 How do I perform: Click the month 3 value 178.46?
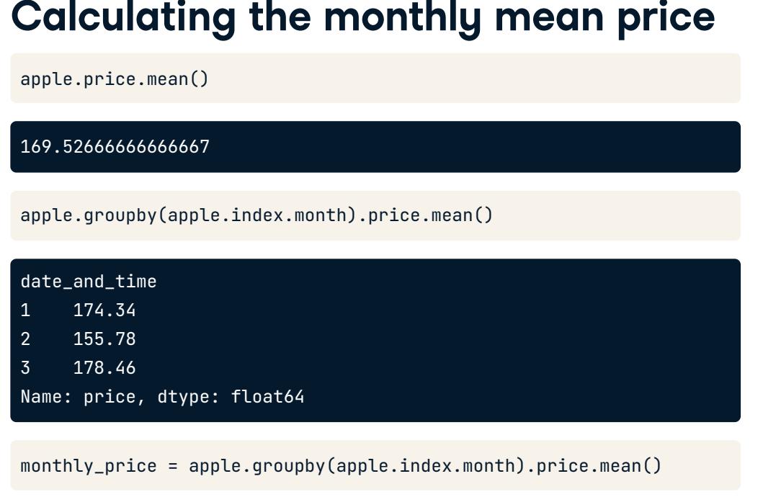point(104,367)
